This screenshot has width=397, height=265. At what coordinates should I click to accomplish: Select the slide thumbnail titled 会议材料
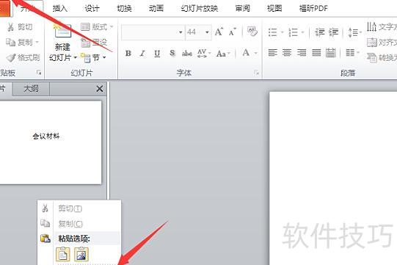pyautogui.click(x=51, y=142)
